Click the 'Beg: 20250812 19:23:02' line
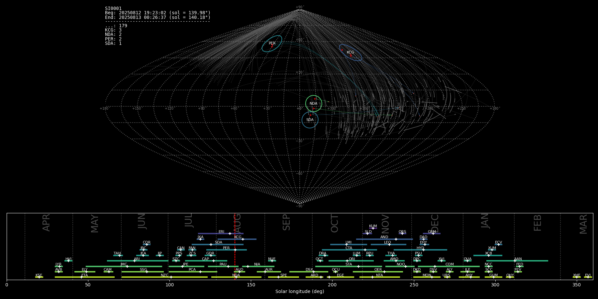Image resolution: width=598 pixels, height=299 pixels. [158, 13]
